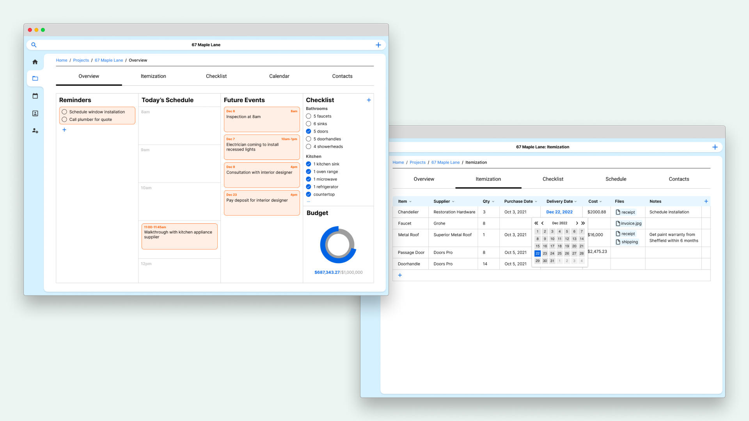Open the home icon in sidebar

click(x=35, y=62)
